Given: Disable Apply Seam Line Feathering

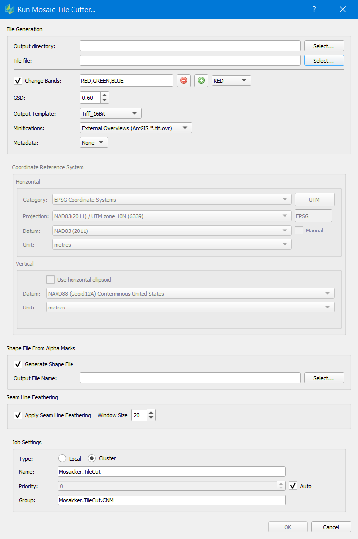Looking at the screenshot, I should pyautogui.click(x=18, y=415).
